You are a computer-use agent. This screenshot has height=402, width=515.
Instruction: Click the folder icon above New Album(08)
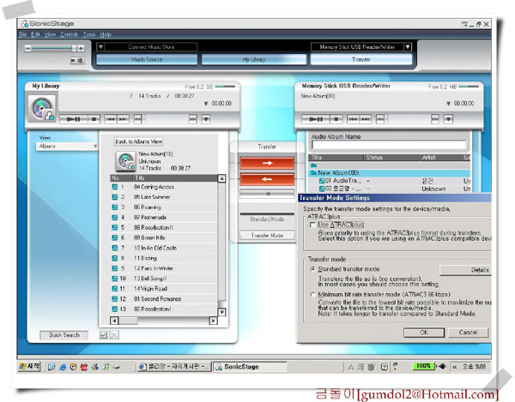pos(313,165)
